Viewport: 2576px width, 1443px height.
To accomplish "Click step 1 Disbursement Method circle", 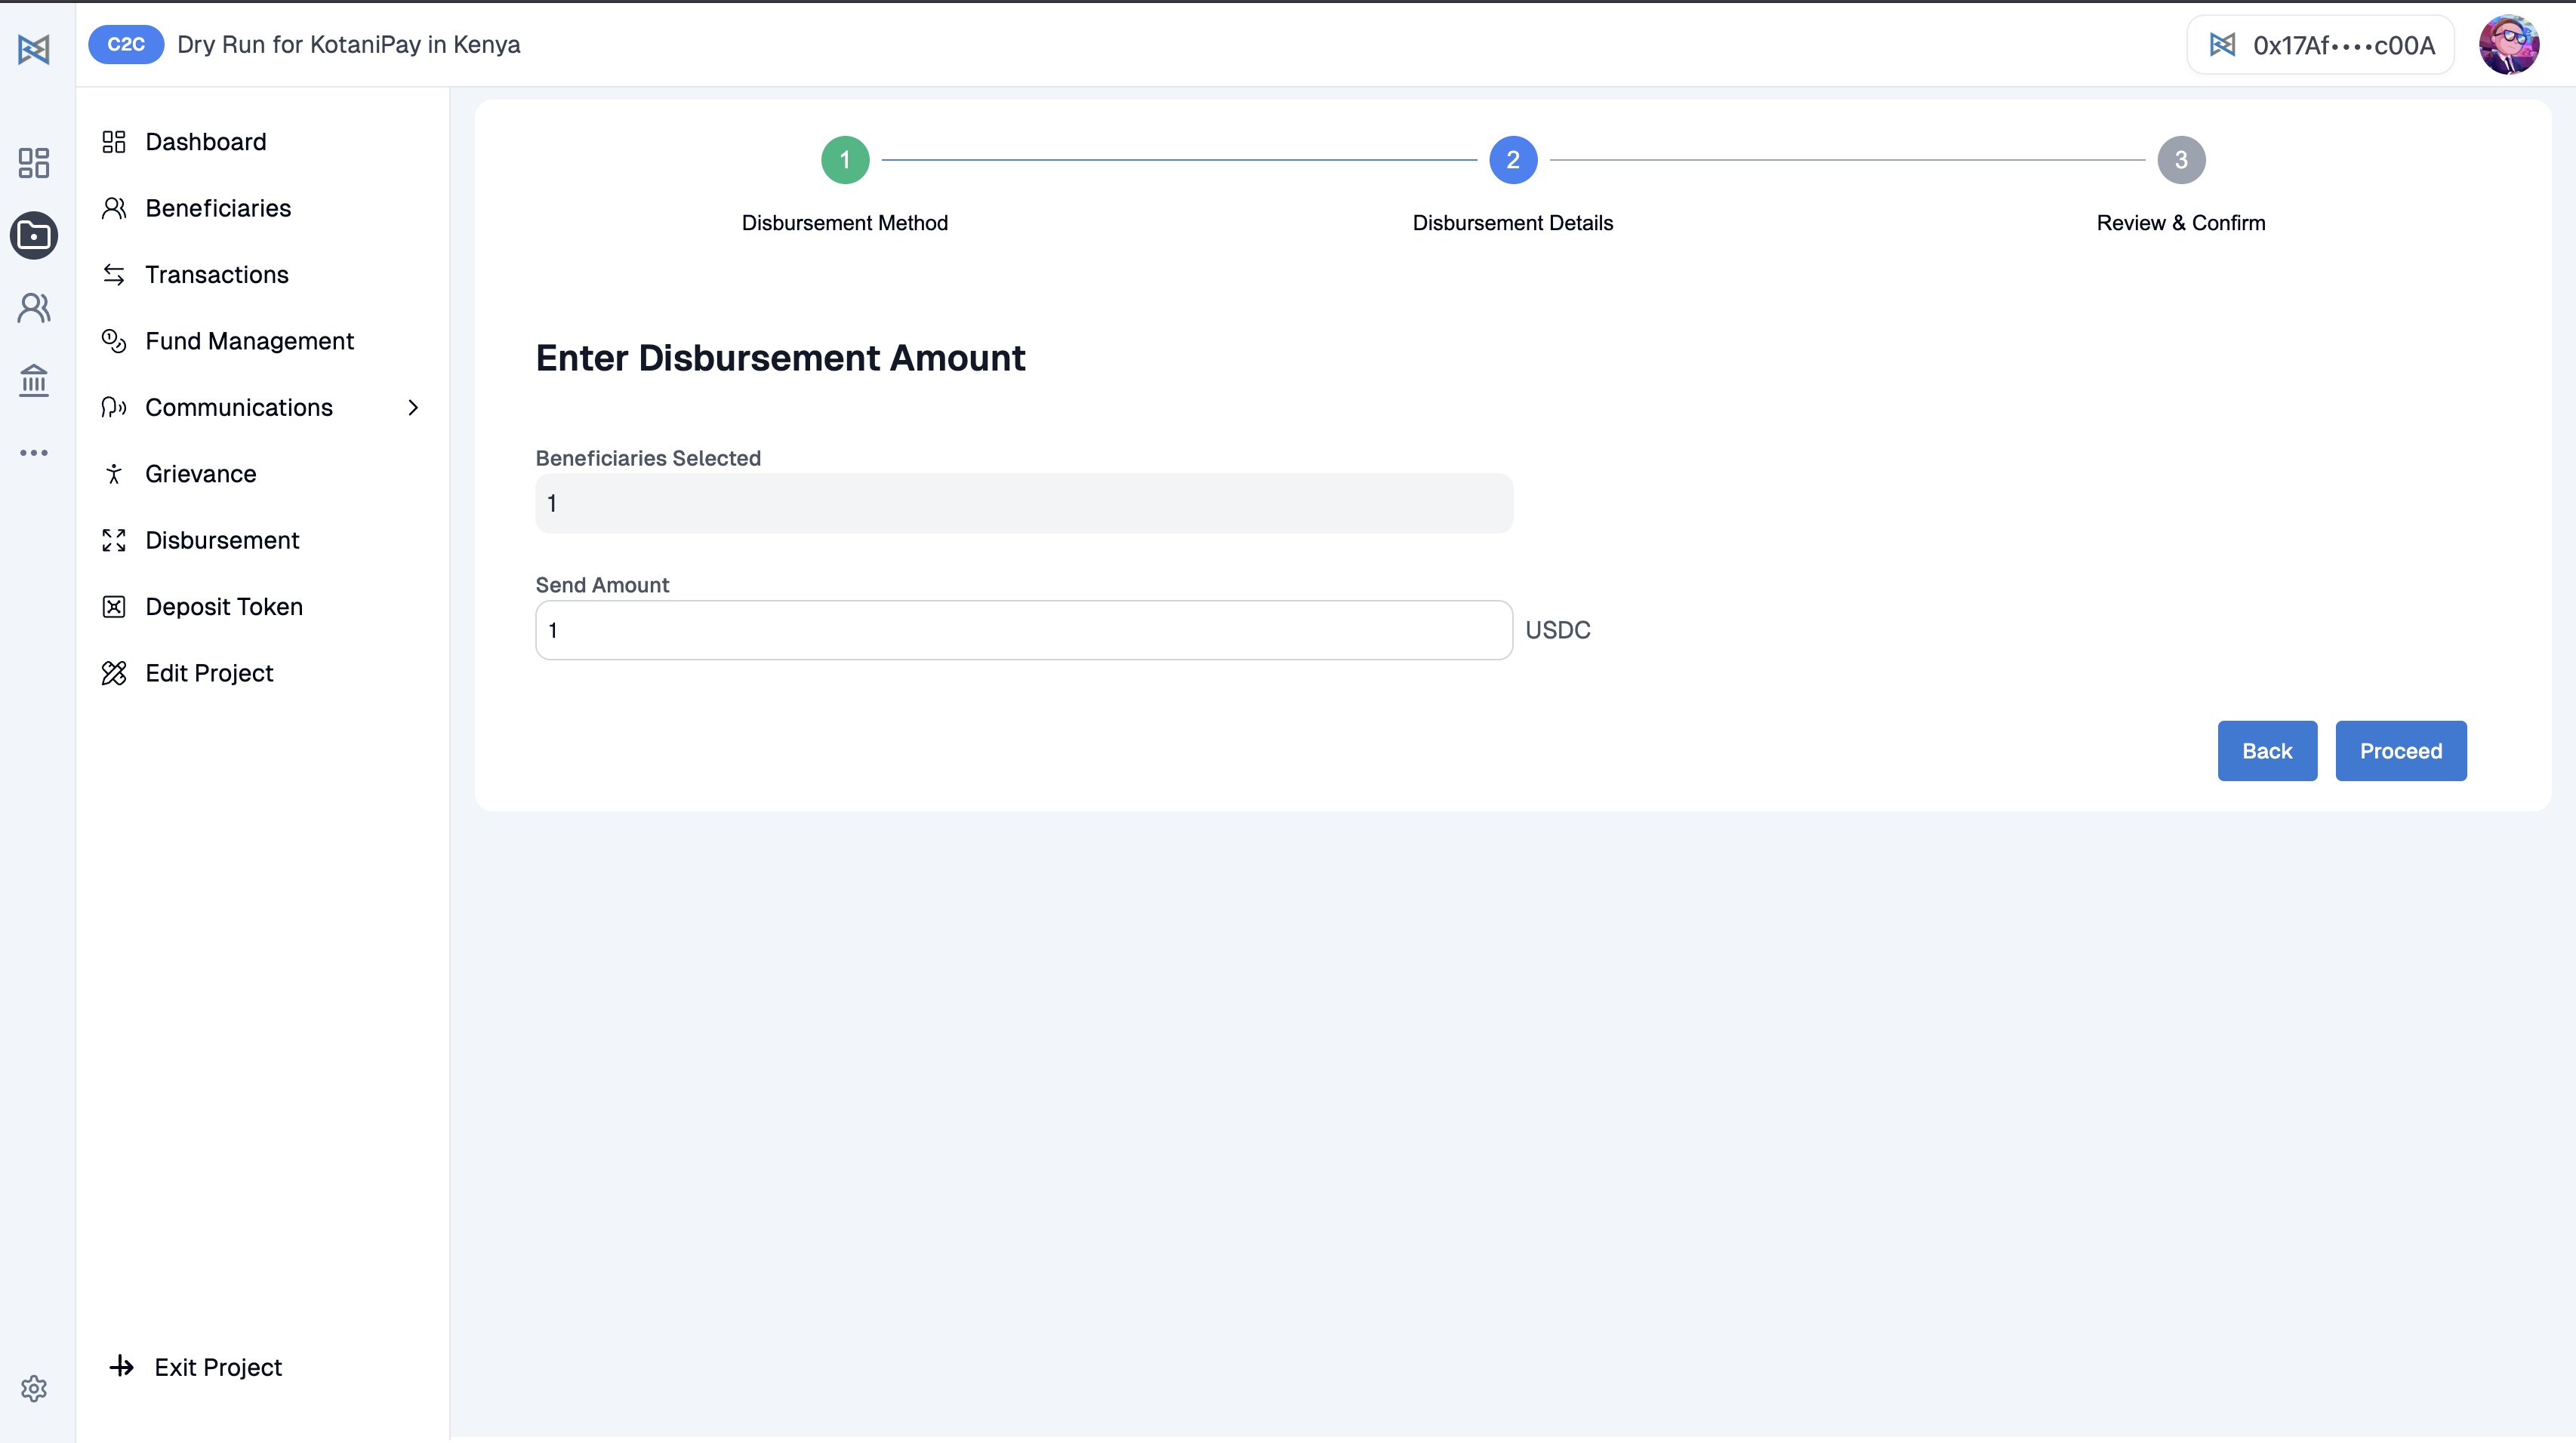I will point(845,160).
